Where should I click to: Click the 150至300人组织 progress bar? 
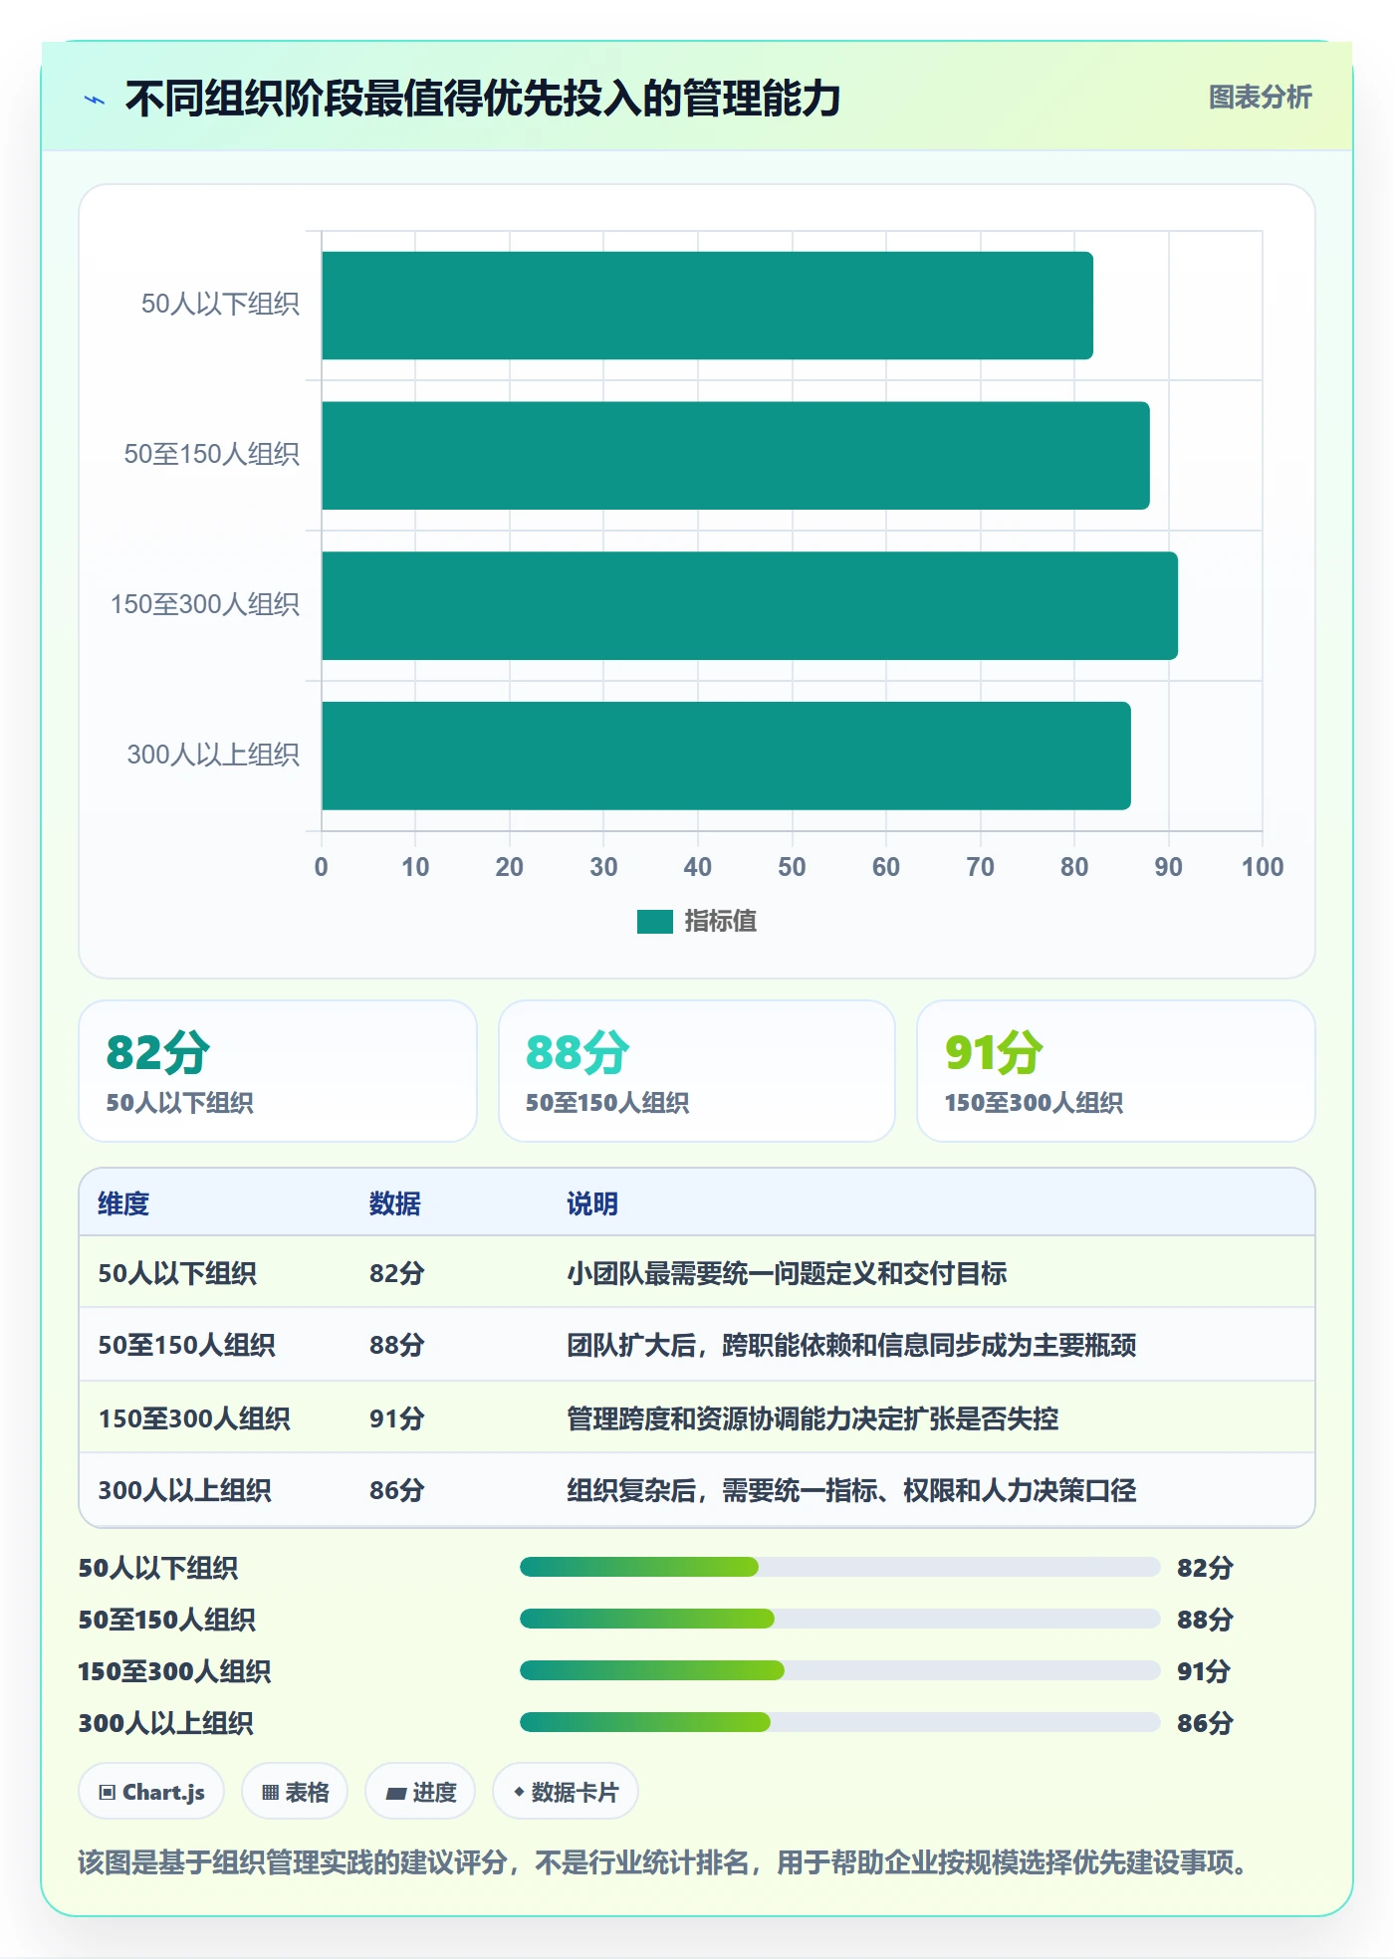[x=839, y=1670]
